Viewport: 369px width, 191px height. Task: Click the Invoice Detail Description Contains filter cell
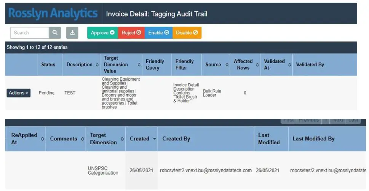click(186, 93)
